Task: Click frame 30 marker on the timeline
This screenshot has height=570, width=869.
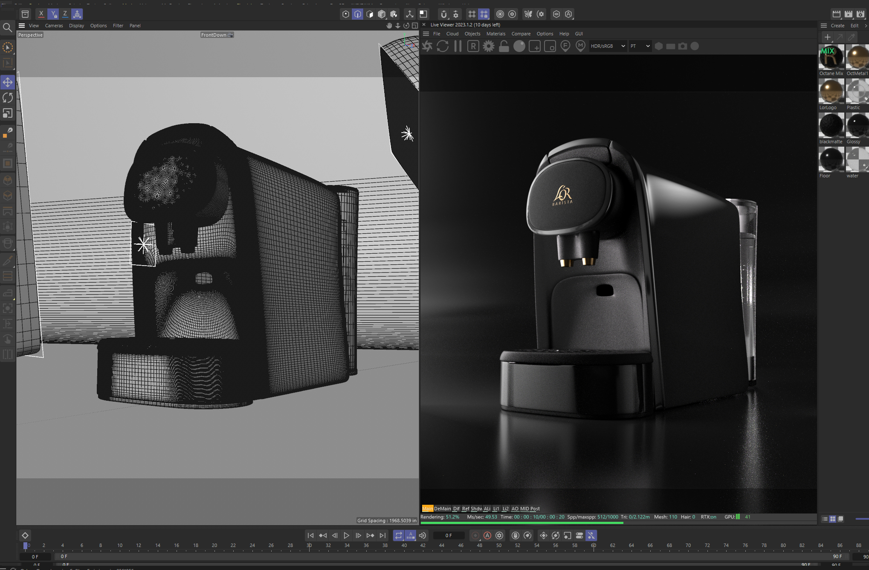Action: [309, 545]
